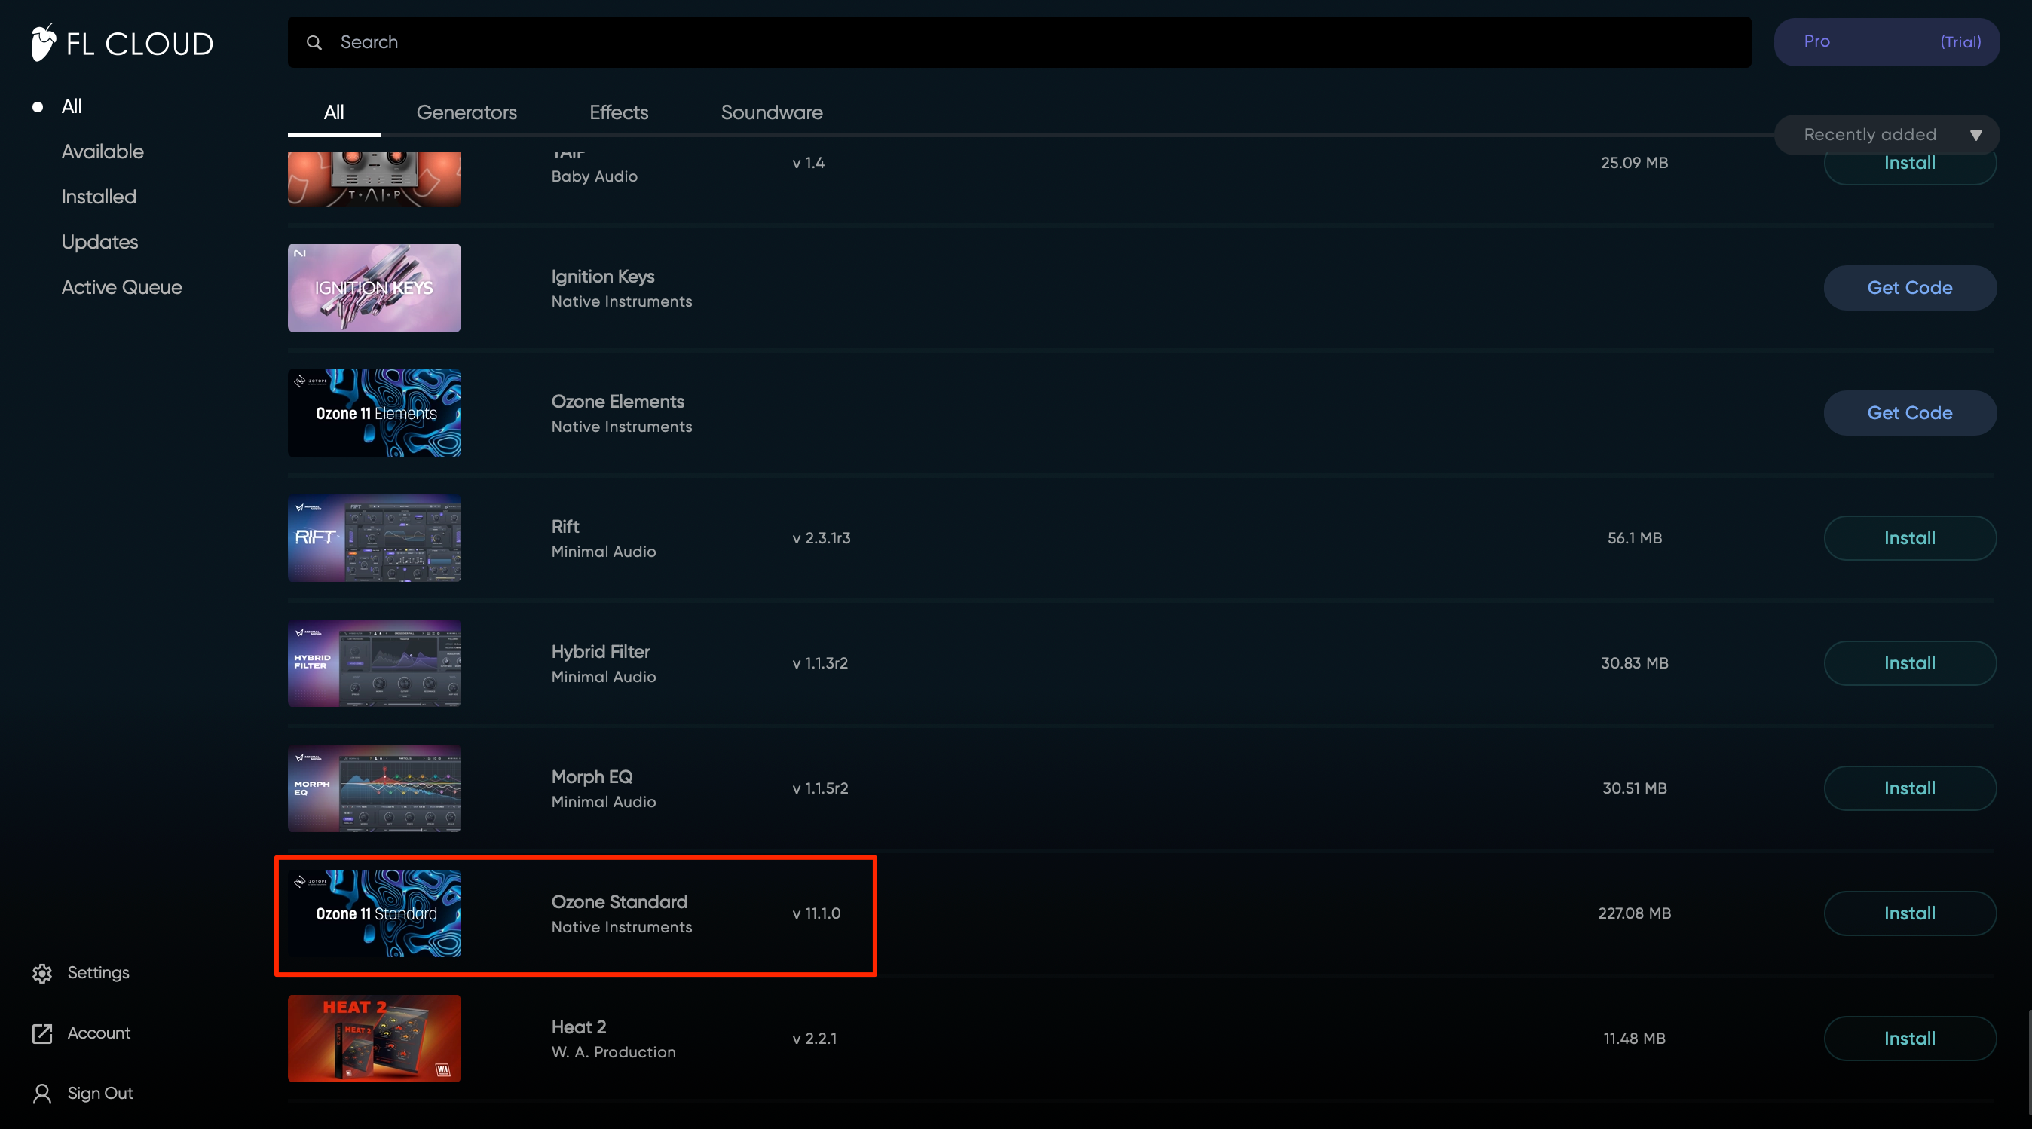Click the Hybrid Filter size 30.83 MB
Viewport: 2032px width, 1129px height.
click(1635, 663)
